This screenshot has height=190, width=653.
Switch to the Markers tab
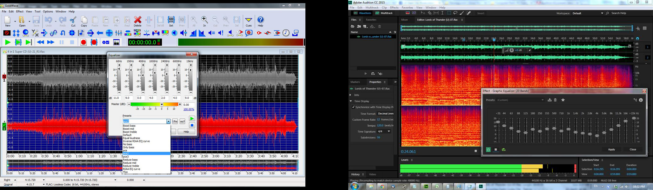(355, 82)
